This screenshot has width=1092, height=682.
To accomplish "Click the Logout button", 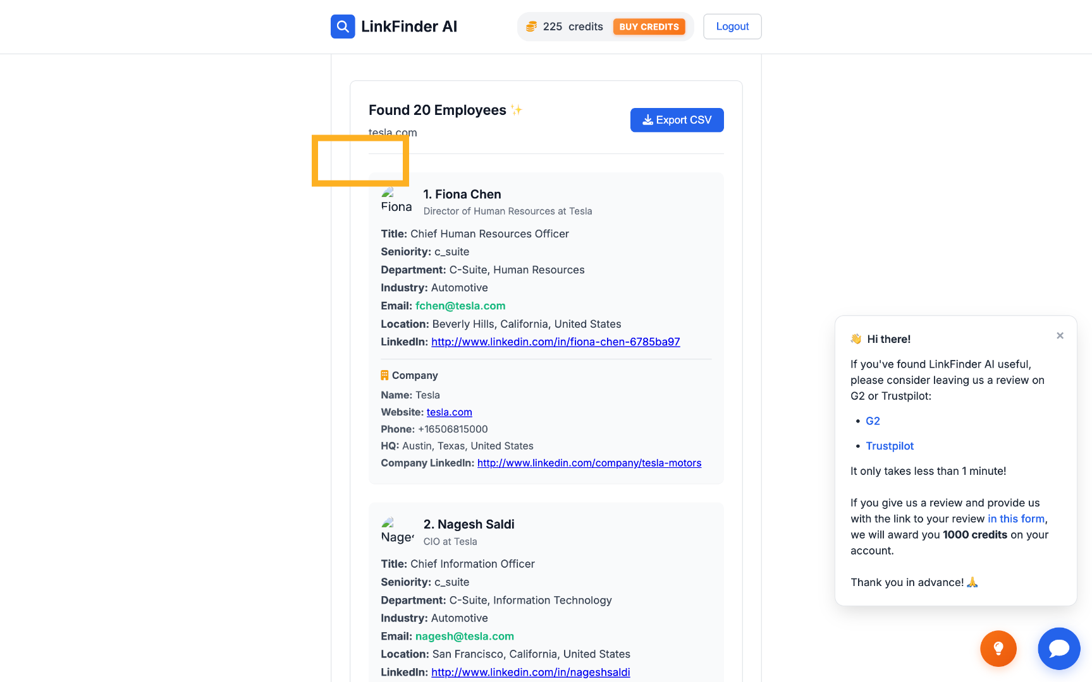I will coord(732,27).
